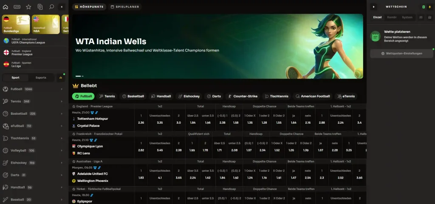
Task: Go to the Home icon
Action: [x=5, y=7]
